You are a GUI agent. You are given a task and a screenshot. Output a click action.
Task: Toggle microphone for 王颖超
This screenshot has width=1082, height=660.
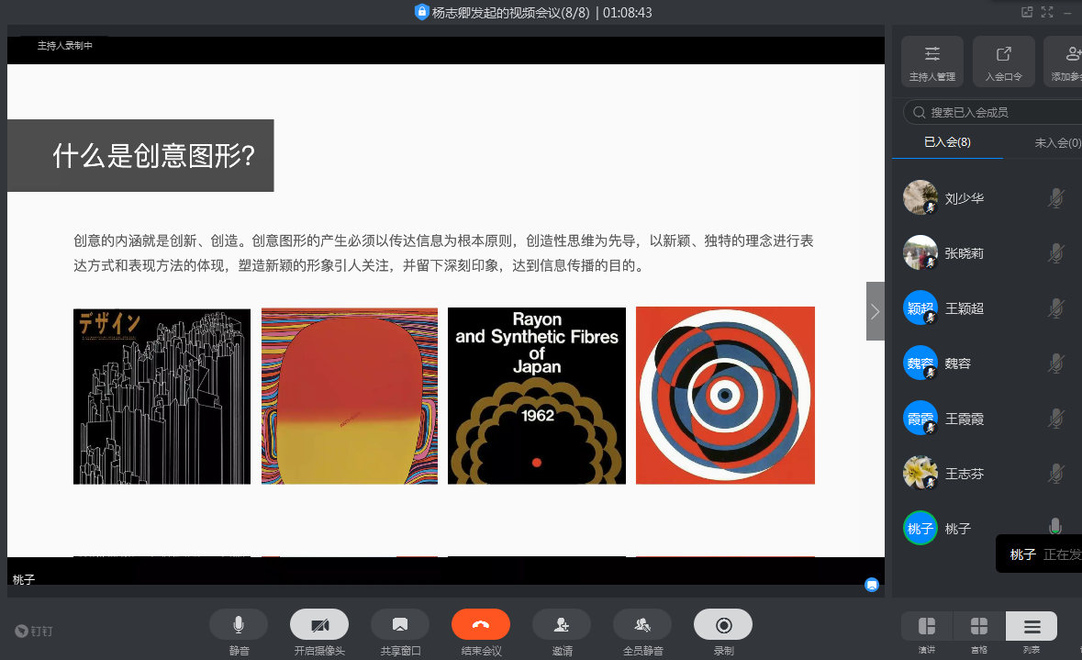click(x=1055, y=308)
